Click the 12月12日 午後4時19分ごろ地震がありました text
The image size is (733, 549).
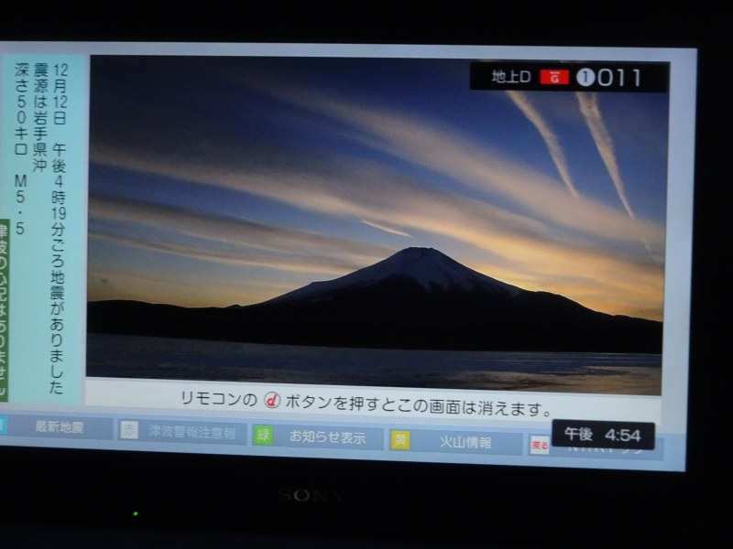tap(59, 229)
